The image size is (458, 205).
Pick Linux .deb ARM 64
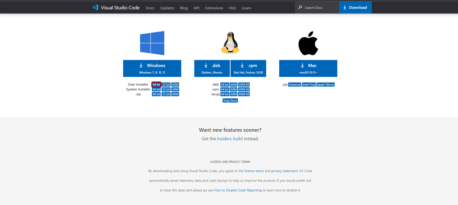244,85
